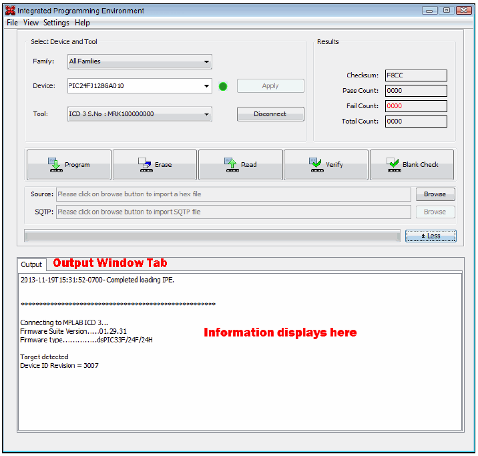Expand the Family dropdown list

click(x=140, y=61)
